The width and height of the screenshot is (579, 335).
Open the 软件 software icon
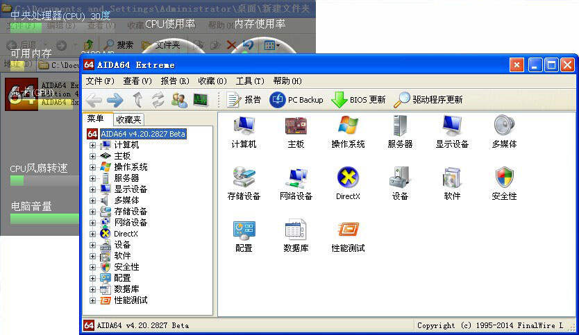pos(452,184)
